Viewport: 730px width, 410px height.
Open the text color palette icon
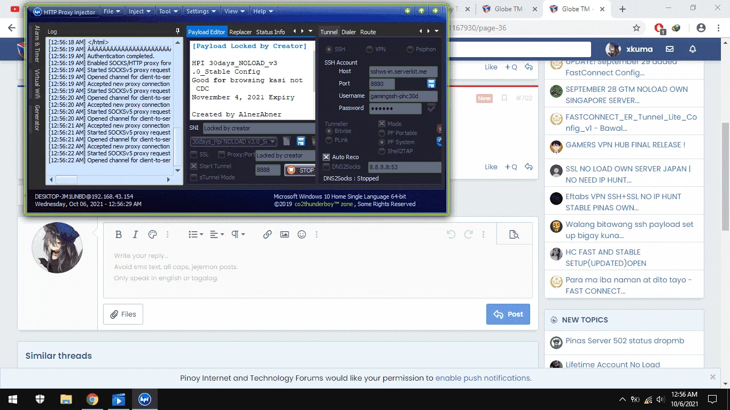[x=152, y=234]
